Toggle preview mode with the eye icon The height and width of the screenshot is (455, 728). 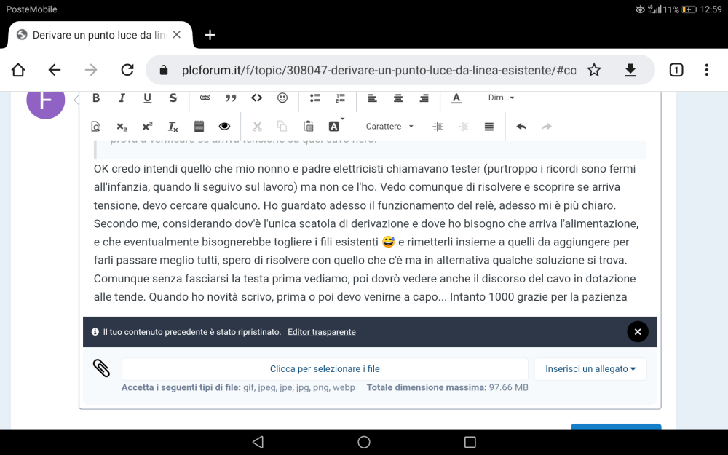224,125
